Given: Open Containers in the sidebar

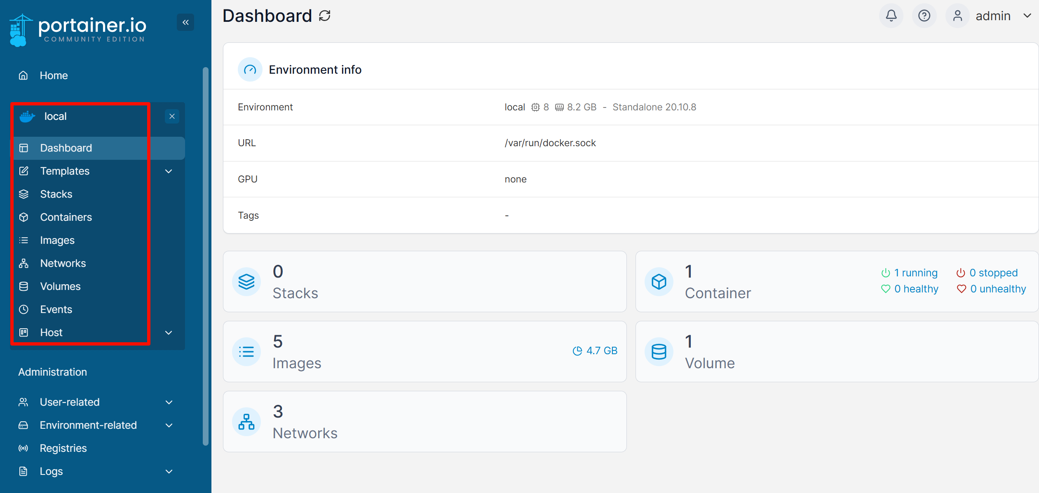Looking at the screenshot, I should tap(66, 217).
